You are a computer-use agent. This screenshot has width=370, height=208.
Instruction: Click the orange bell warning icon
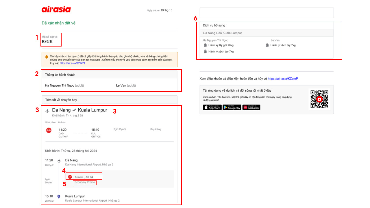click(x=47, y=57)
